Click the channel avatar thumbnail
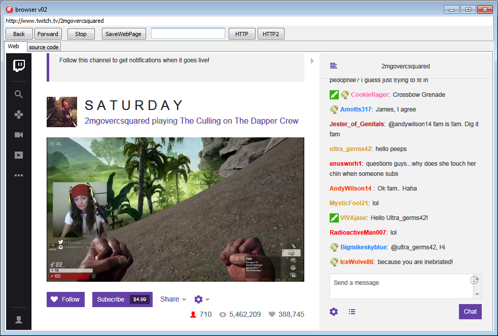Screen dimensions: 498x336 tap(62, 112)
